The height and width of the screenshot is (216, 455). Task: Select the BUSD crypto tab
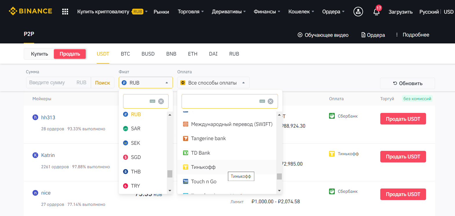(148, 54)
